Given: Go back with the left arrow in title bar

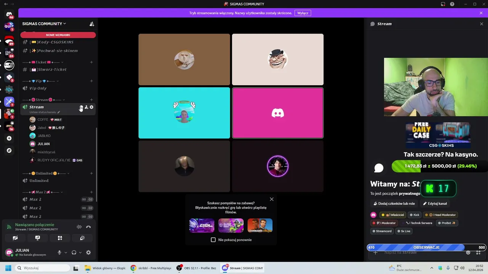Looking at the screenshot, I should click(6, 4).
